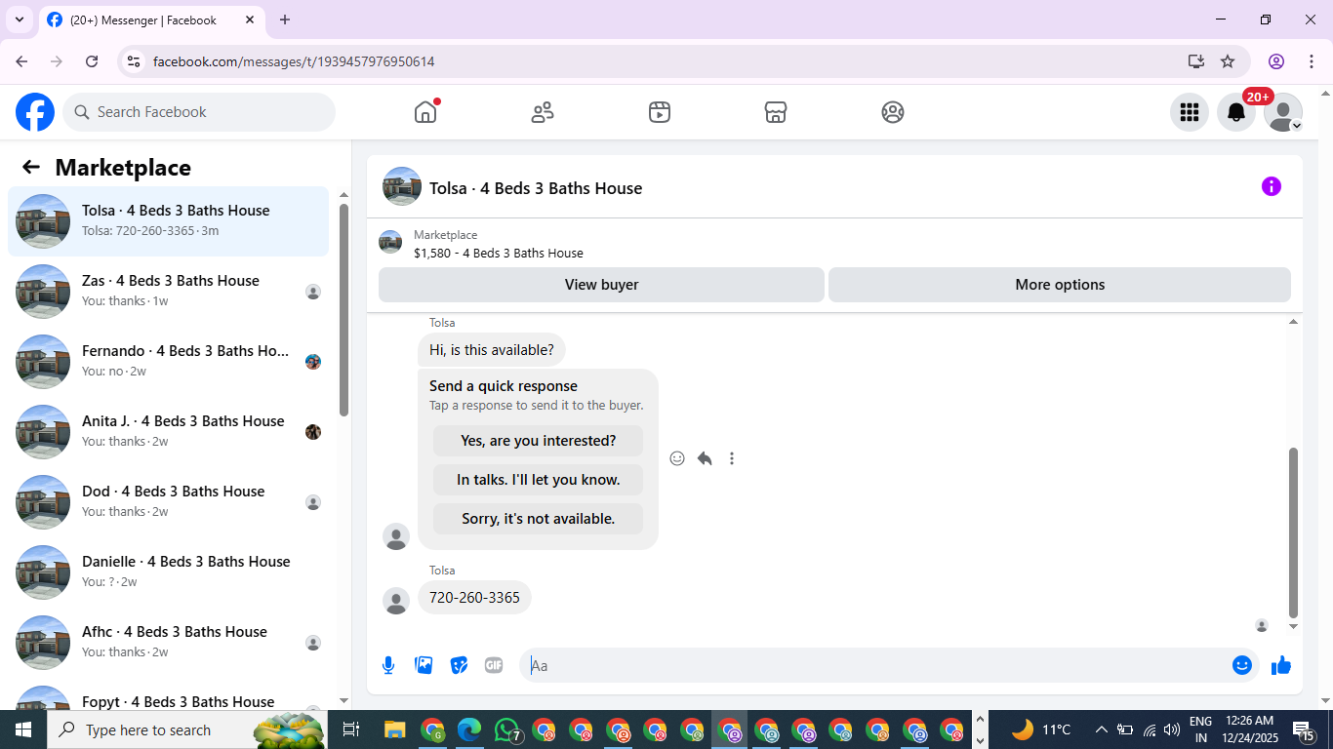This screenshot has width=1333, height=749.
Task: Click the 'Hi, is this available?' message
Action: [492, 350]
